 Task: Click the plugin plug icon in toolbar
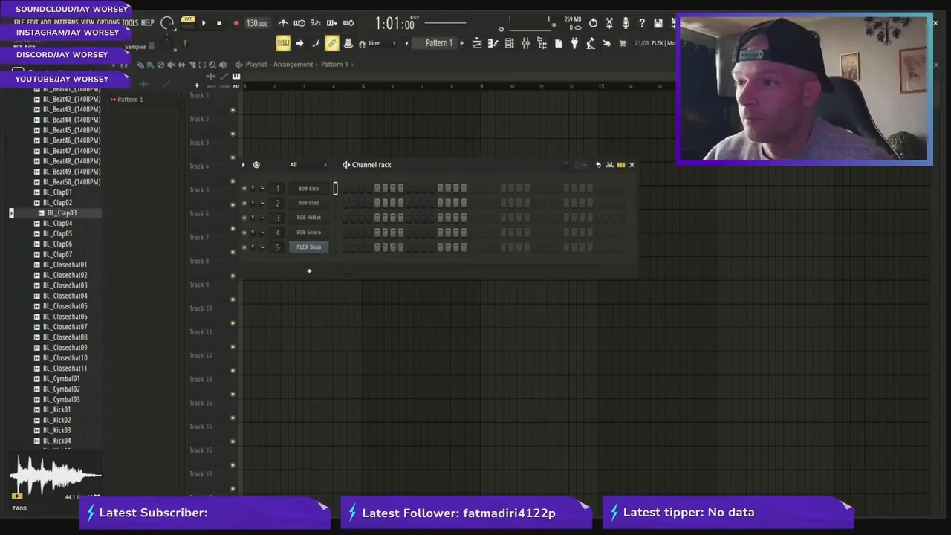click(x=574, y=43)
